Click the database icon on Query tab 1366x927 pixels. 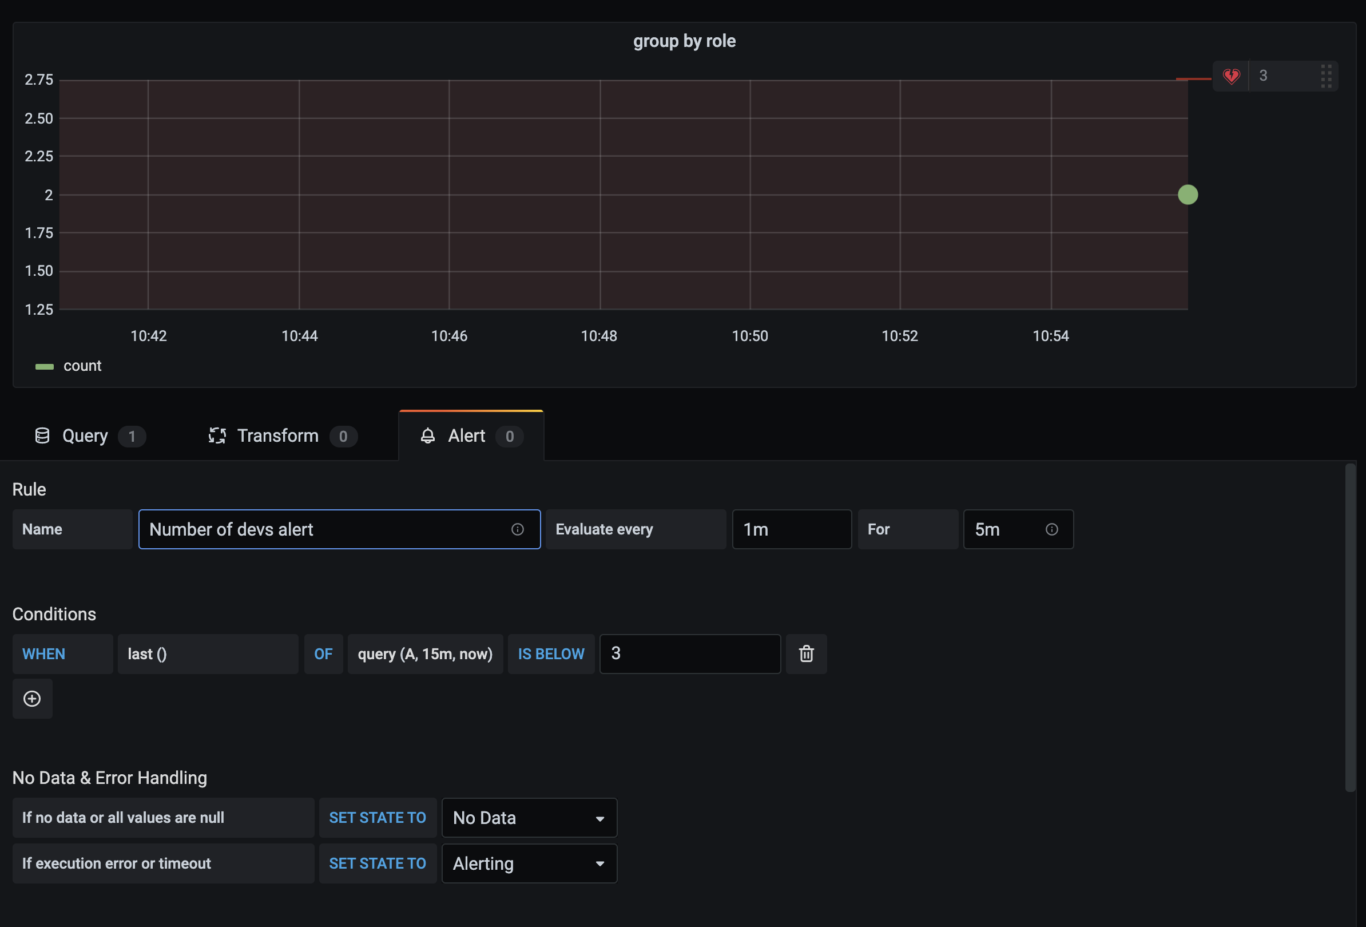[x=42, y=435]
